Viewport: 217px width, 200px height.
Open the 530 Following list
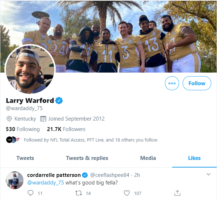(23, 129)
